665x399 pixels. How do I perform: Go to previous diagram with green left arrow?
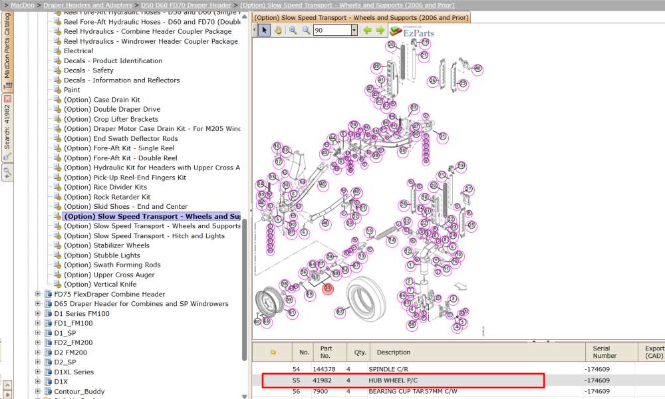coord(367,30)
